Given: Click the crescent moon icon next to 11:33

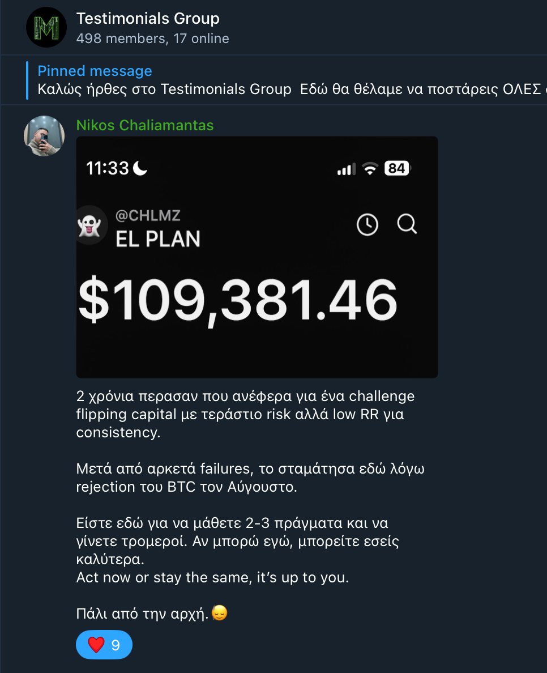Looking at the screenshot, I should click(x=140, y=168).
